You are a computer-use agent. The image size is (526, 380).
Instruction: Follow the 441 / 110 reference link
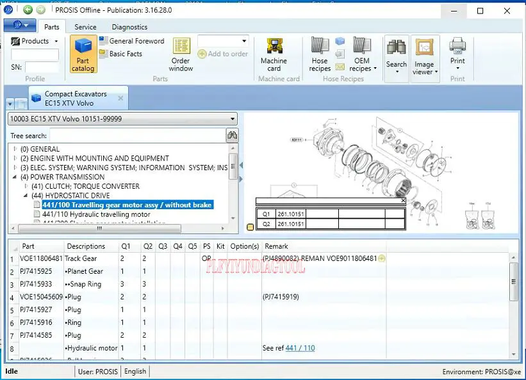(x=300, y=348)
